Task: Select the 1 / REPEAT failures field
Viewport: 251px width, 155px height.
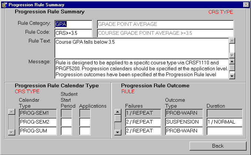Action: point(143,113)
